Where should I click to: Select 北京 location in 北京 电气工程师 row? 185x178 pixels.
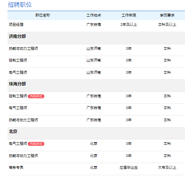point(94,144)
